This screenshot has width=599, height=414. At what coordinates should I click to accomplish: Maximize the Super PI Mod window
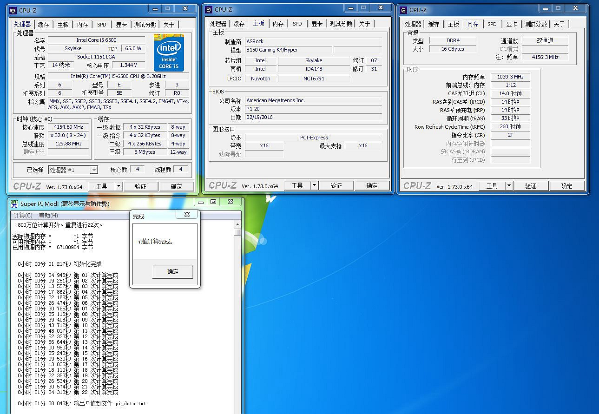pos(213,202)
